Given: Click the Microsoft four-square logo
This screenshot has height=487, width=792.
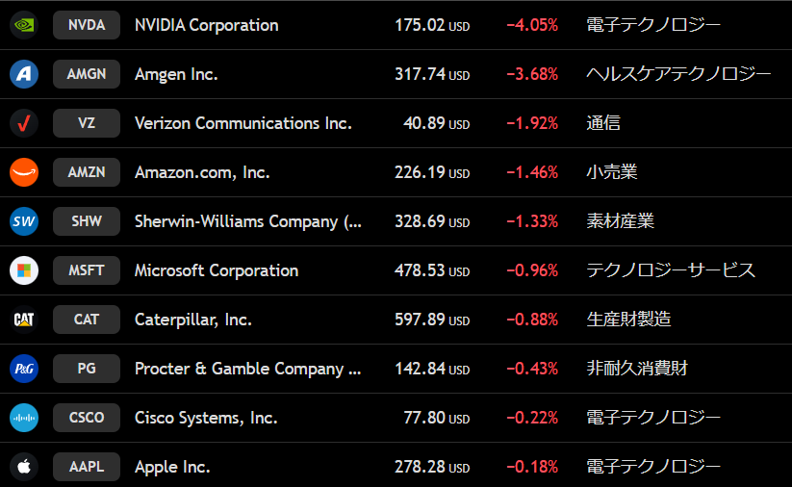Looking at the screenshot, I should [x=23, y=270].
